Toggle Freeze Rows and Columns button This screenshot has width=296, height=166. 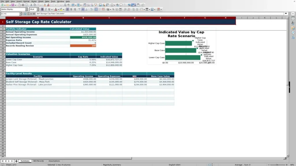(133, 5)
